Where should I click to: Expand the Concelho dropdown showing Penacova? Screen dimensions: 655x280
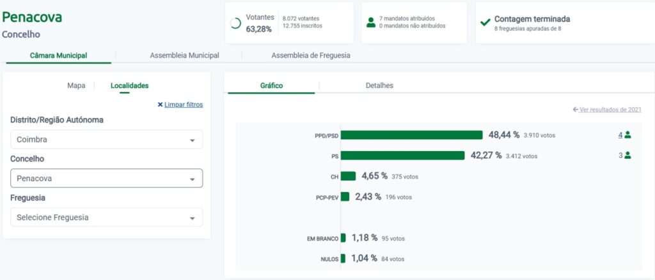(107, 178)
